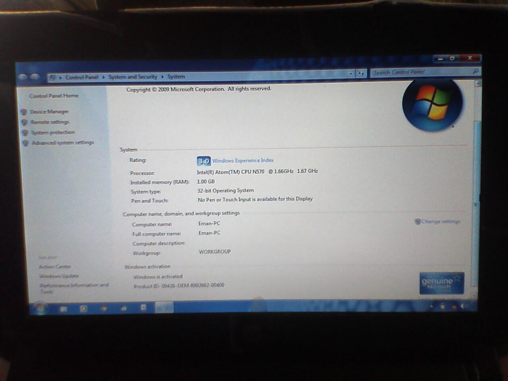Click the scrollbar up arrow

478,84
